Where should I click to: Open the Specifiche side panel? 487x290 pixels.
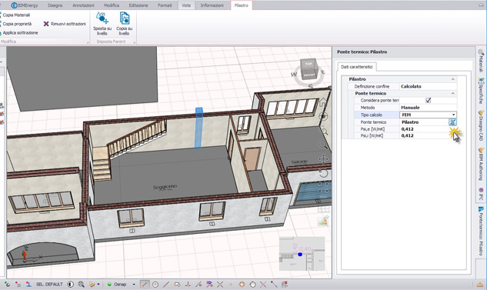coord(481,91)
